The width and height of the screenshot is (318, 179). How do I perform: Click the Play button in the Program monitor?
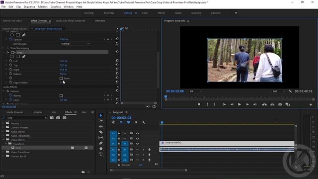[239, 104]
